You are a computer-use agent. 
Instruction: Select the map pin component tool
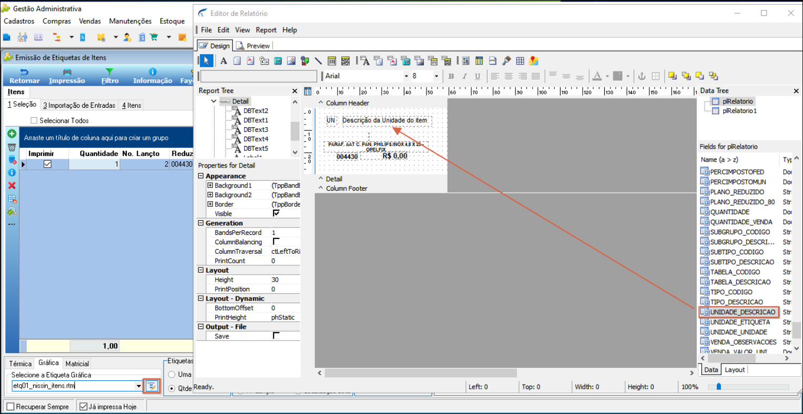[534, 61]
